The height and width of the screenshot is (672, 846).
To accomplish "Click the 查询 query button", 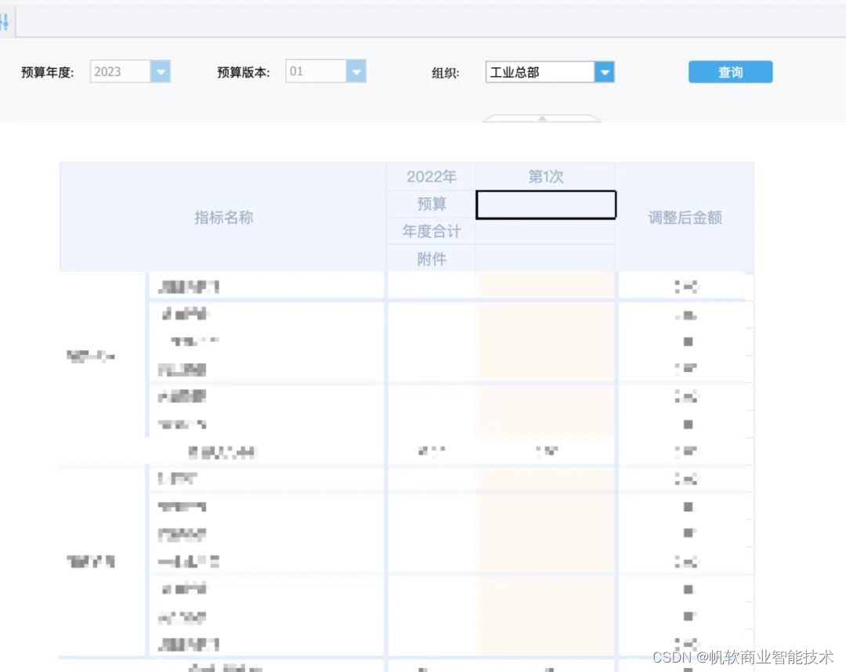I will tap(729, 71).
